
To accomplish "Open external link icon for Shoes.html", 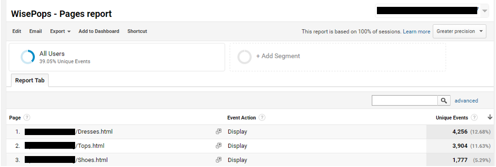I will (218, 160).
